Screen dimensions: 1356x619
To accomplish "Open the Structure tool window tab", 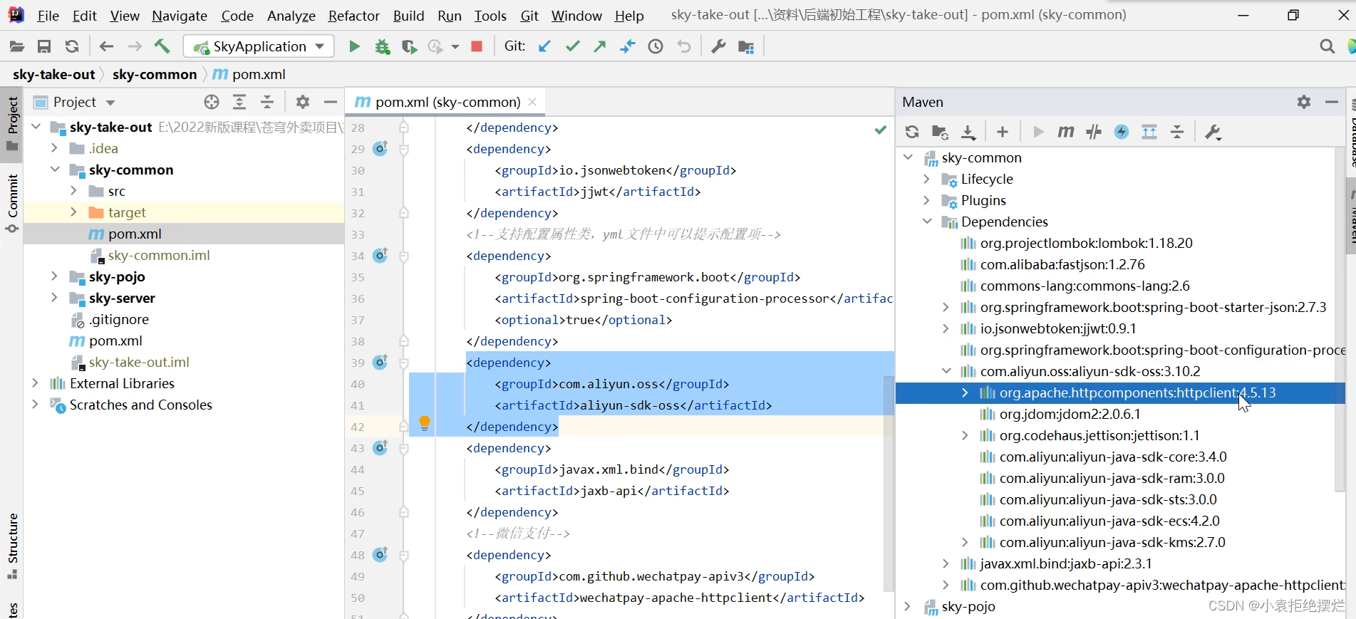I will 12,546.
